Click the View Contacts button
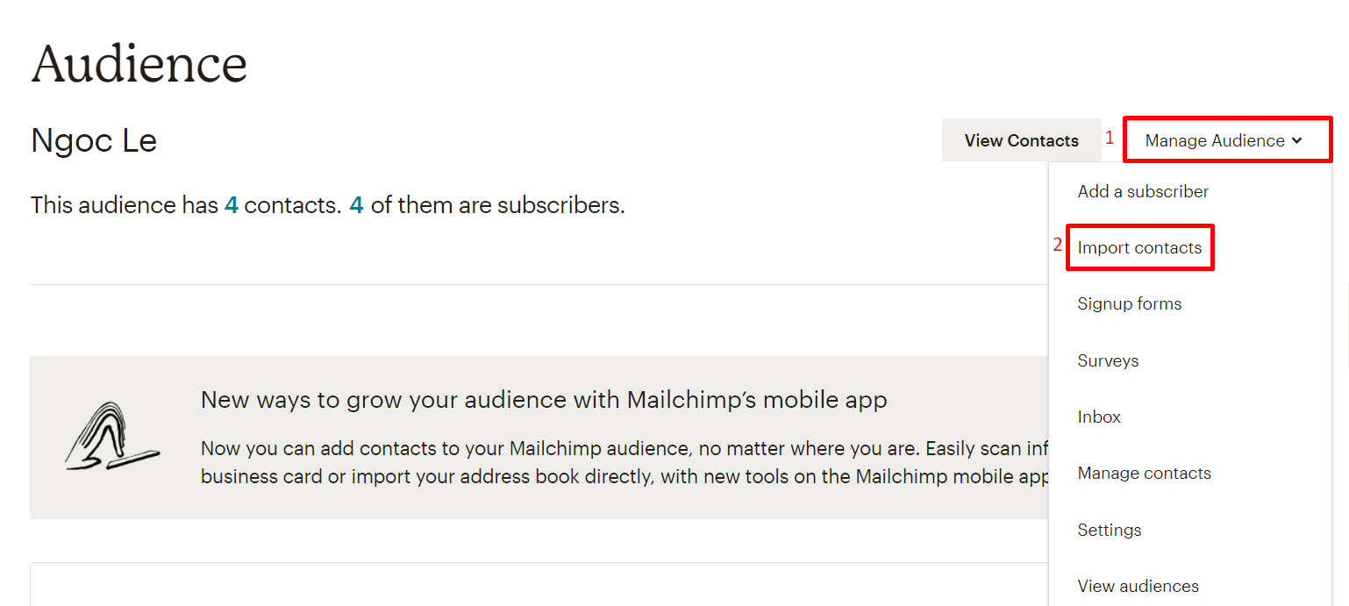 tap(1022, 139)
